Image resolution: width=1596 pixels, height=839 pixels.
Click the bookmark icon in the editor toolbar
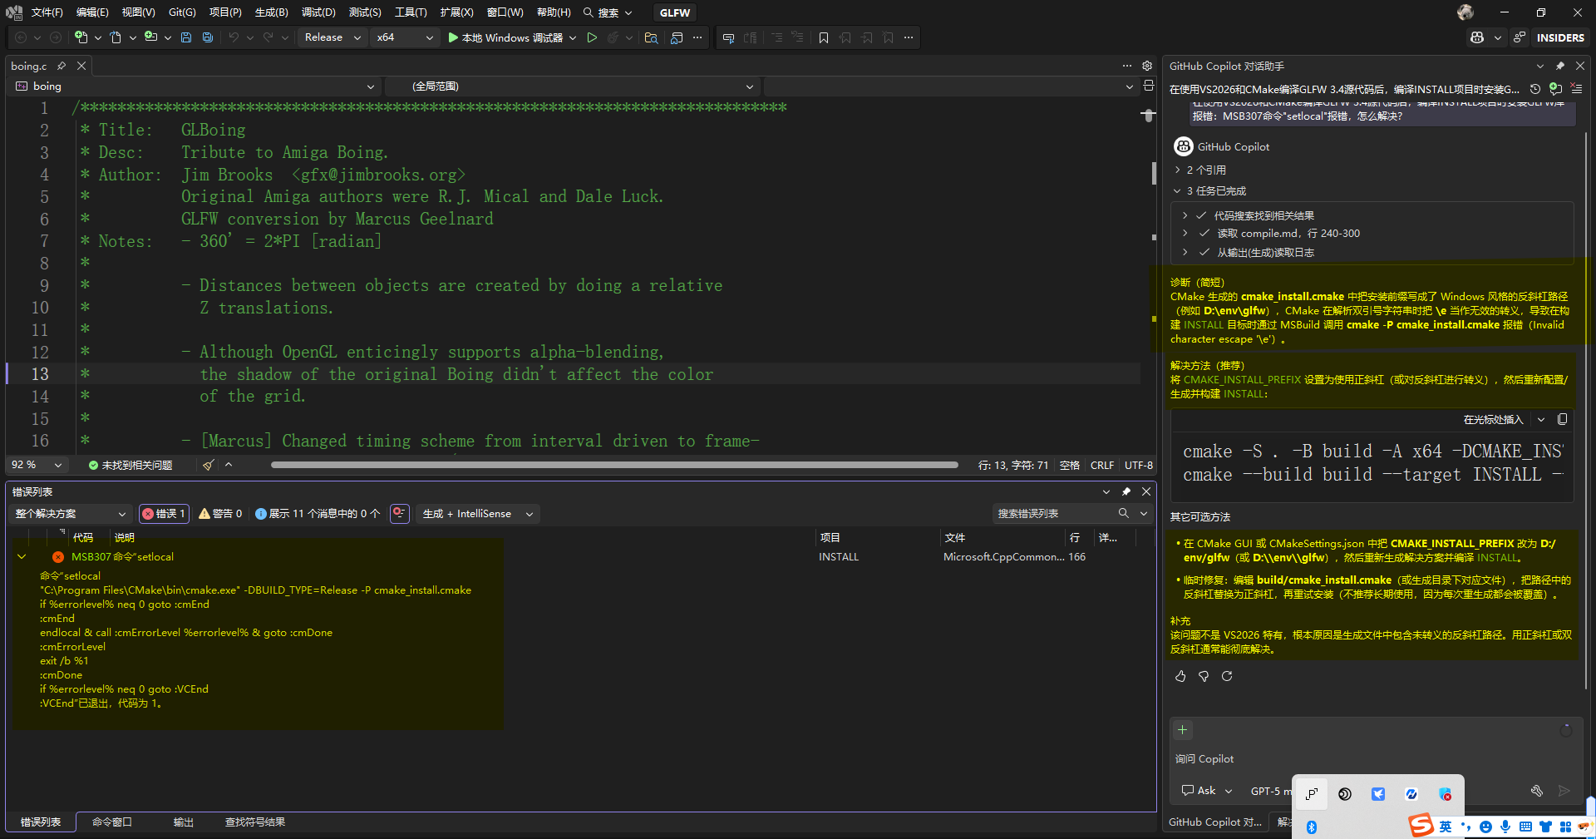pos(823,37)
